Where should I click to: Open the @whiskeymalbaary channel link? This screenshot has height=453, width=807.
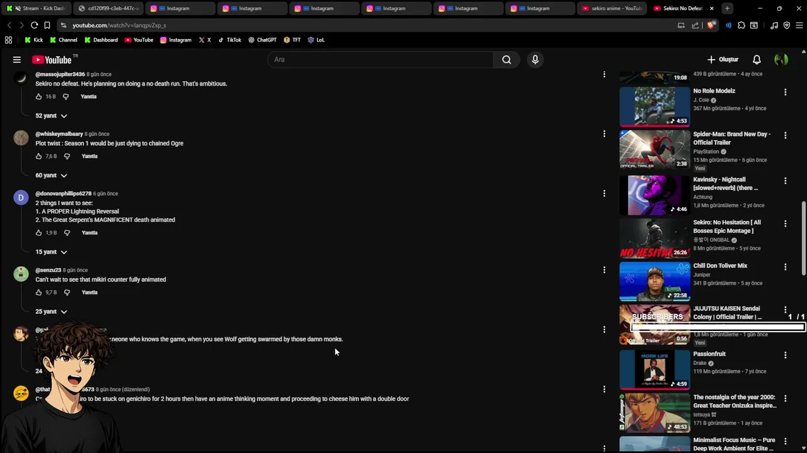(59, 134)
